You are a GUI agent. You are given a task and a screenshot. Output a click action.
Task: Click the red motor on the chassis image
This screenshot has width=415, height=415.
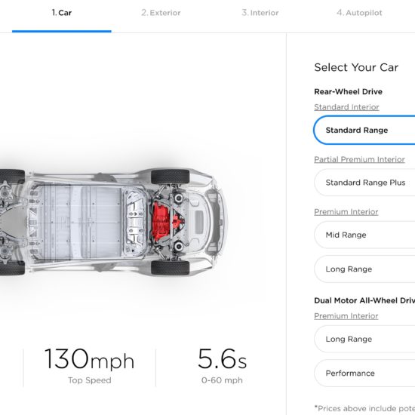pos(165,221)
